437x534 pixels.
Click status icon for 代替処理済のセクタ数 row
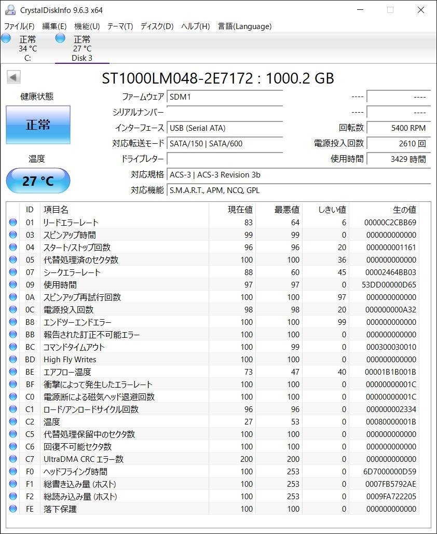[13, 259]
